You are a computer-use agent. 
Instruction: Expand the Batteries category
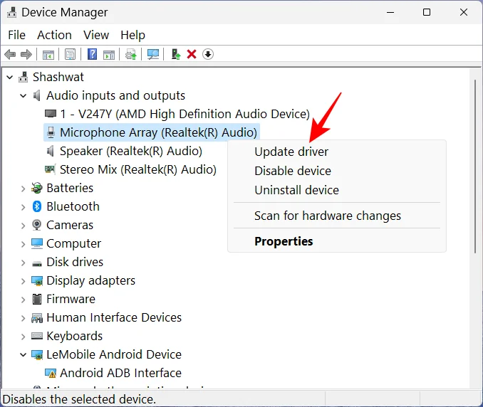click(23, 189)
